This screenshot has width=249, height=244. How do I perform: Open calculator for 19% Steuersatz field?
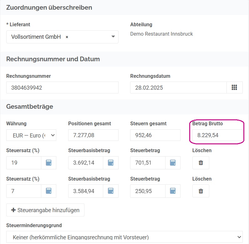pos(48,163)
